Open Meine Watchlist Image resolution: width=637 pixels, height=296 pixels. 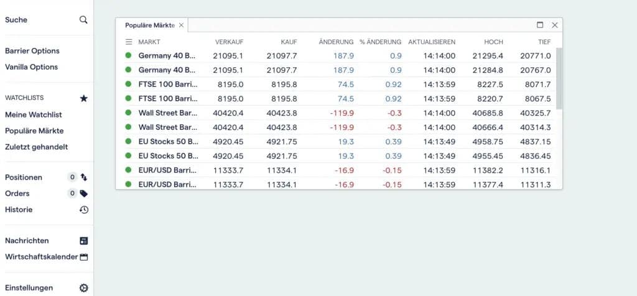(x=34, y=115)
